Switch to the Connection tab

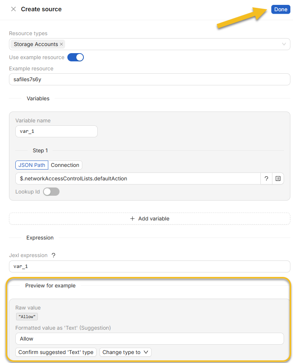click(65, 165)
